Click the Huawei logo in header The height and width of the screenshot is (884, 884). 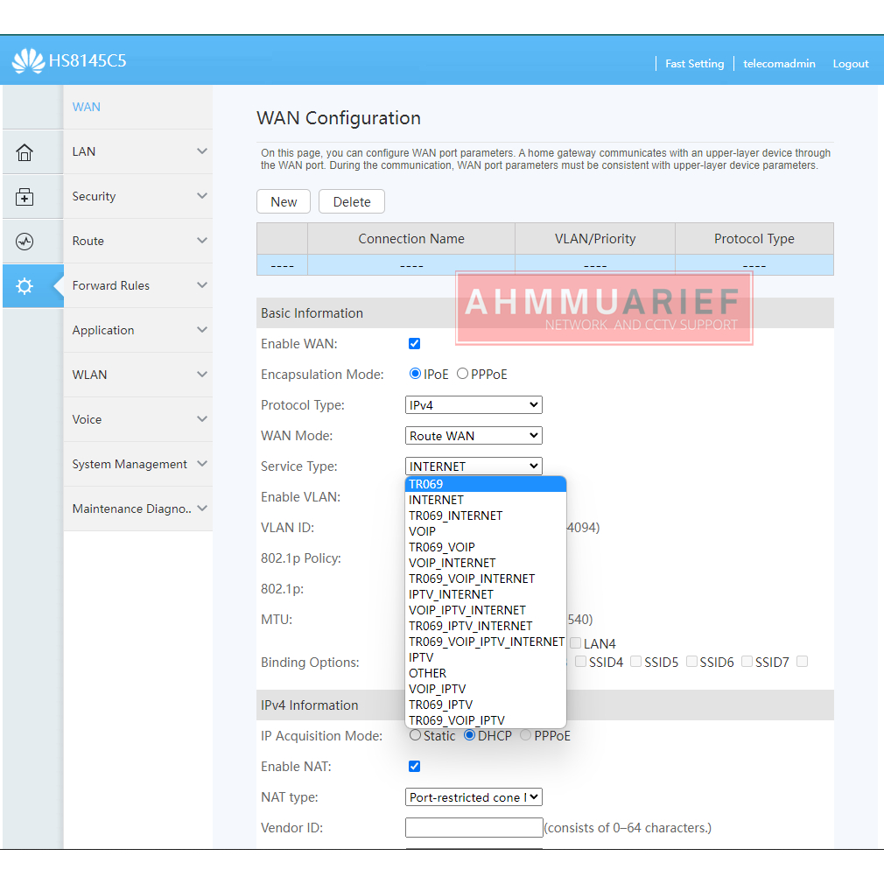point(28,62)
